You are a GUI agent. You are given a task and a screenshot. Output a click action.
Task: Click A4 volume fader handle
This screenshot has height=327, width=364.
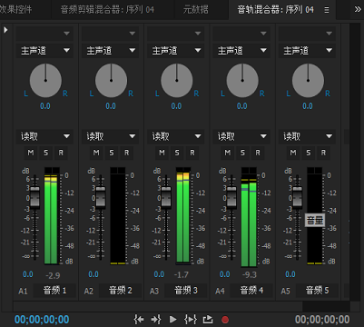pos(231,197)
